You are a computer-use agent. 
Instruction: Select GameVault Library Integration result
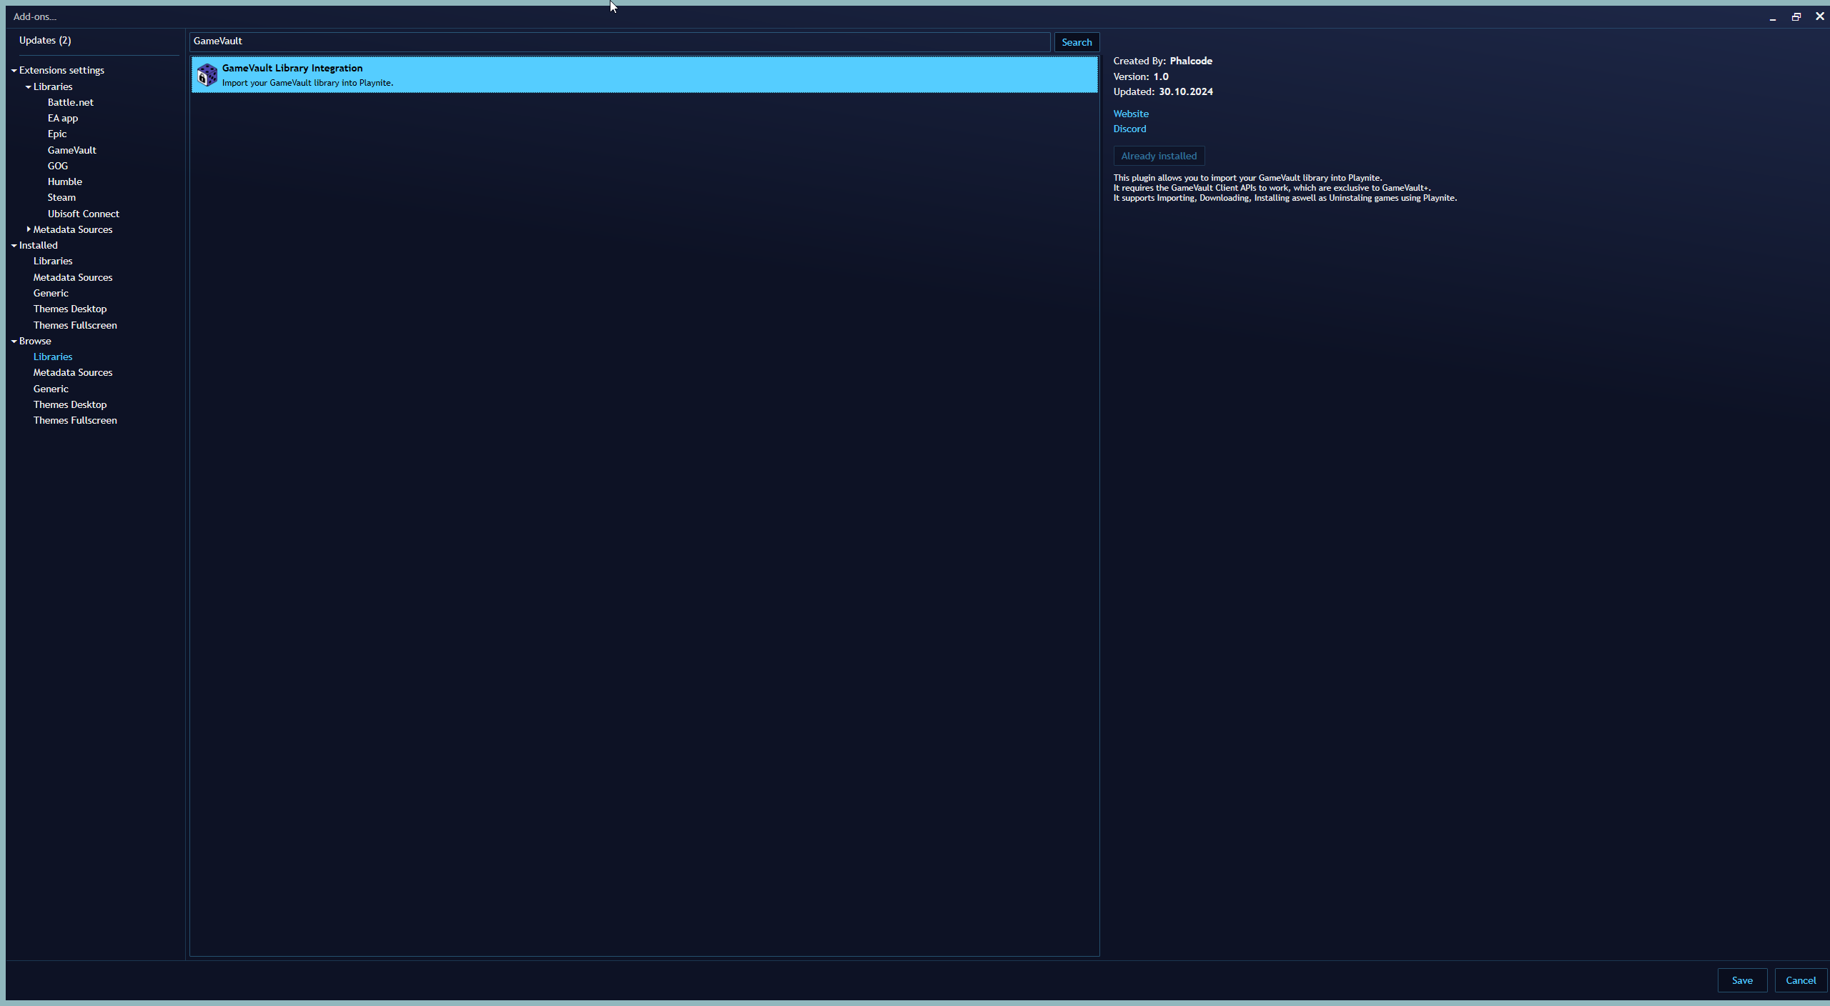644,75
